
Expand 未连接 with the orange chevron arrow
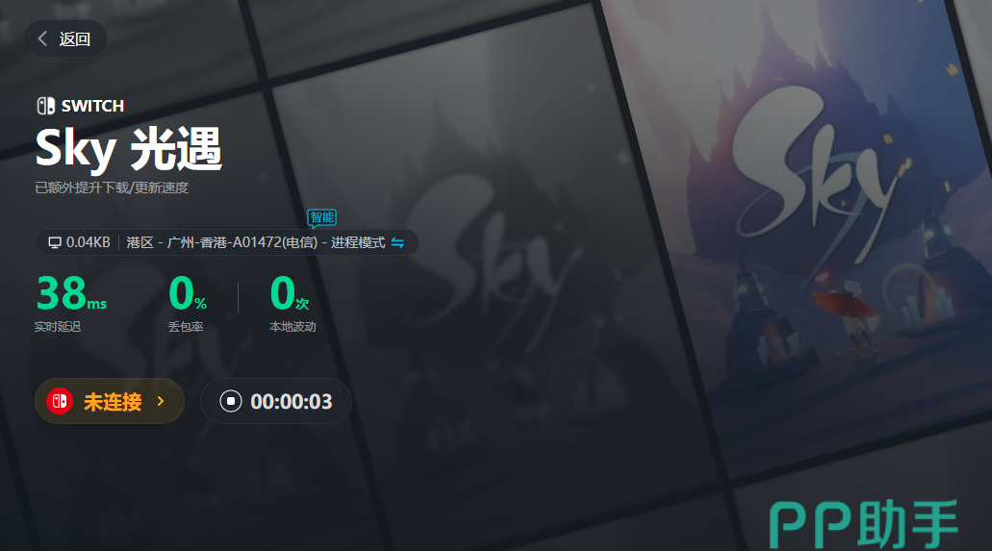[161, 401]
